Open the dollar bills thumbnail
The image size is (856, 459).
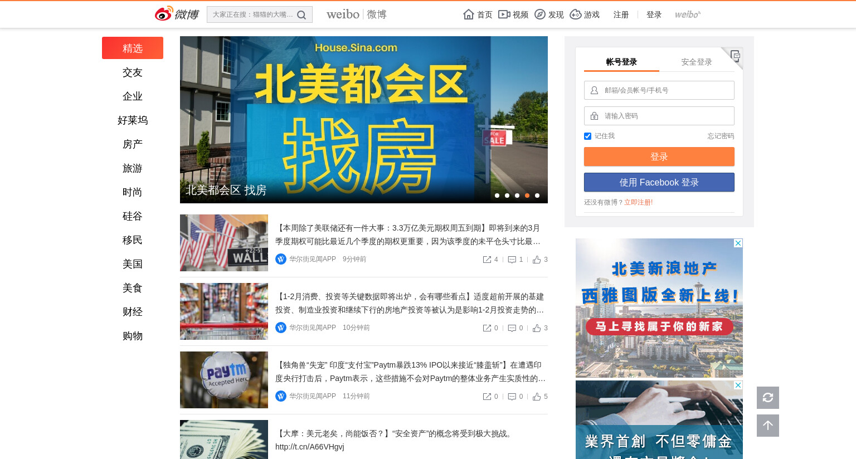click(224, 440)
